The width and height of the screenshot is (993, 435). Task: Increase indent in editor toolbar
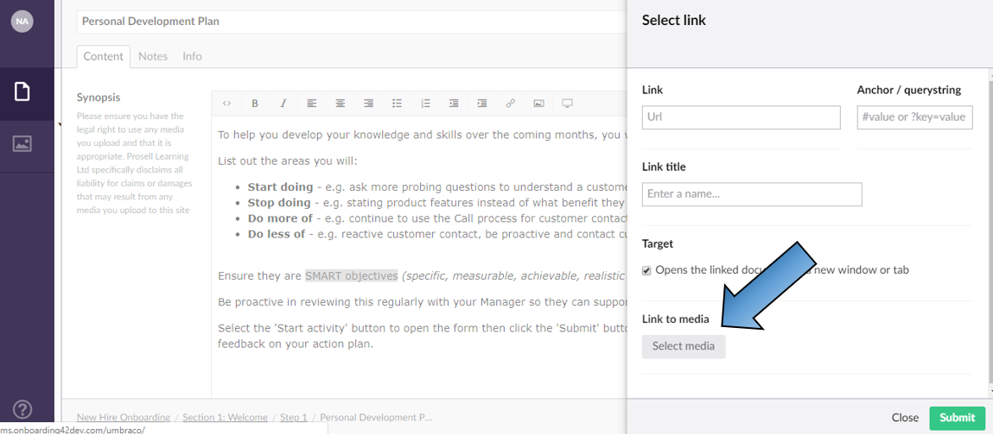482,103
